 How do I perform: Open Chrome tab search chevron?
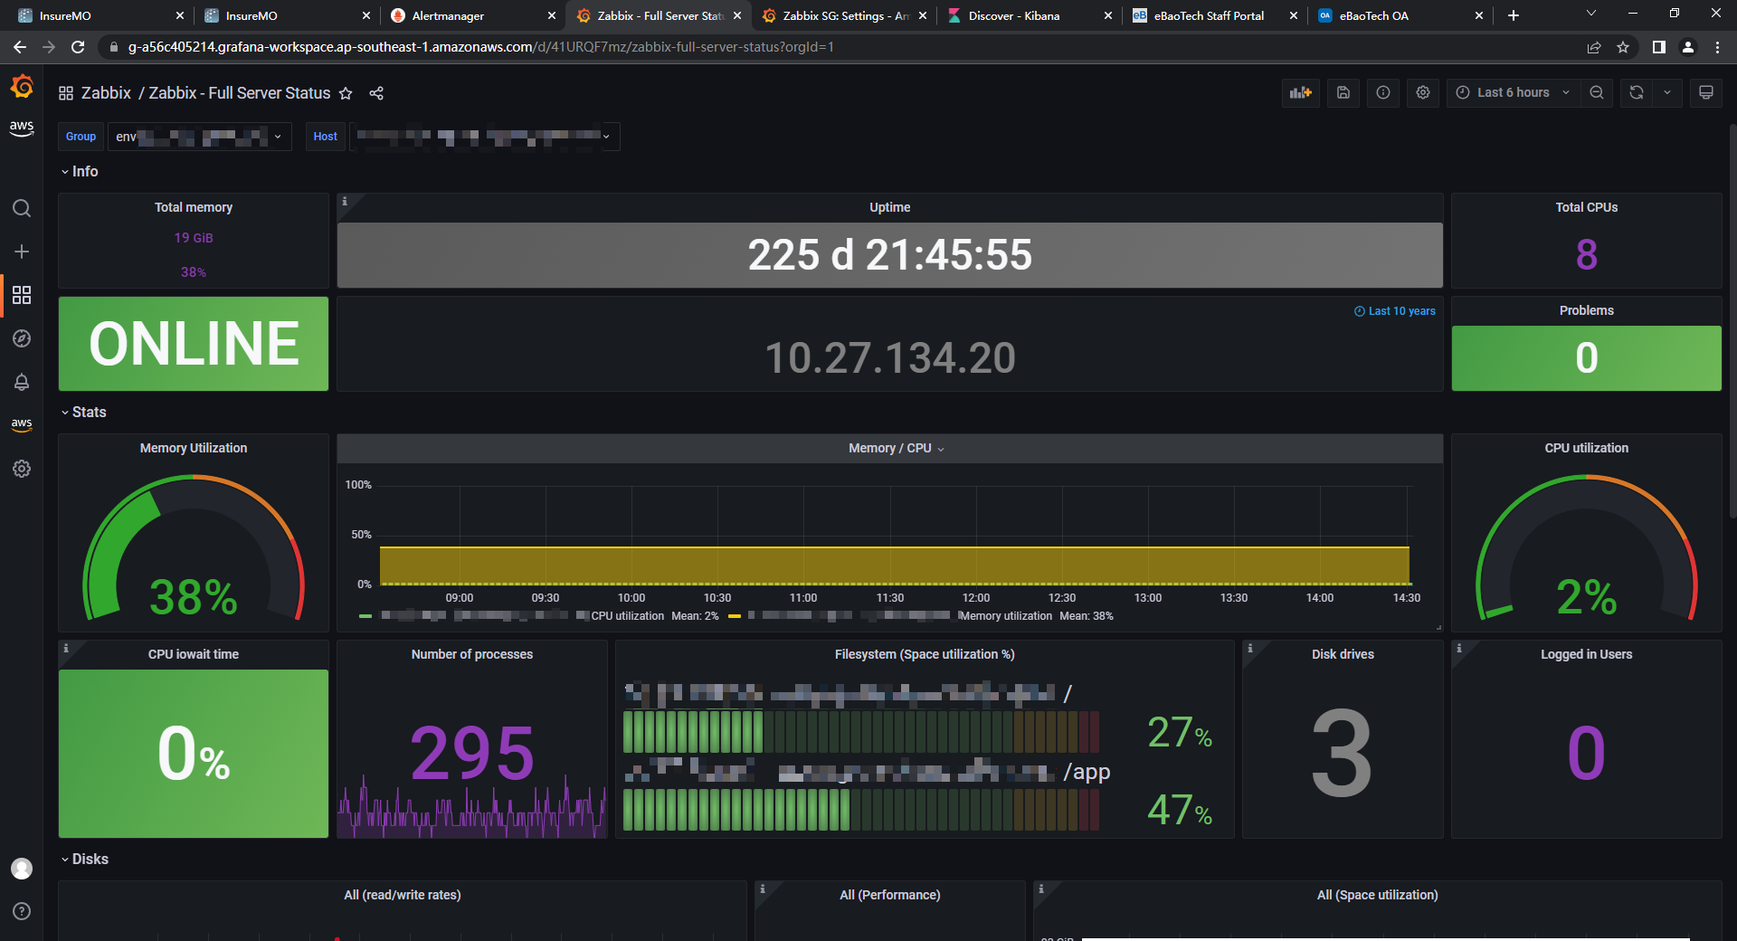click(1591, 14)
